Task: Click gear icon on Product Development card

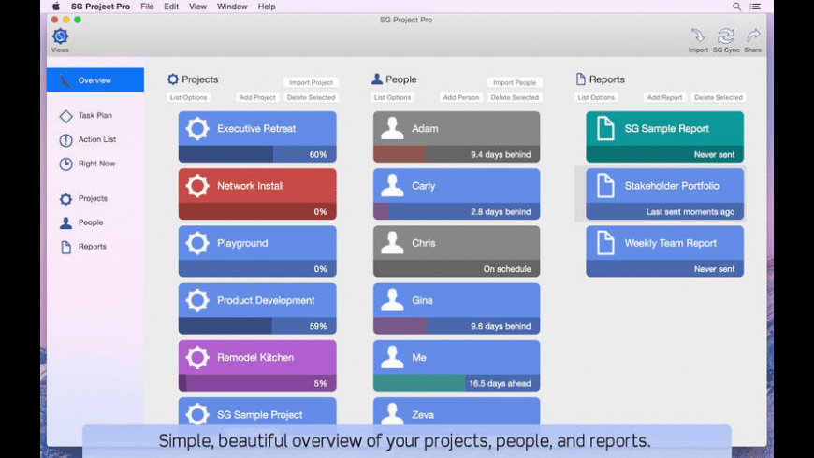Action: [x=197, y=300]
